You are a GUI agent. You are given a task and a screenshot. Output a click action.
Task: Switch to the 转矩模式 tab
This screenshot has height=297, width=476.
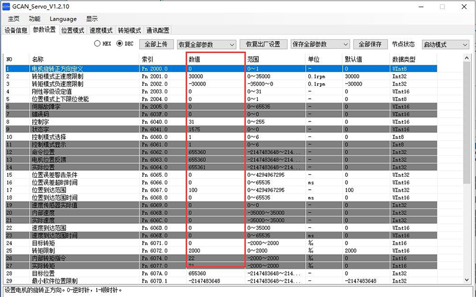point(129,30)
